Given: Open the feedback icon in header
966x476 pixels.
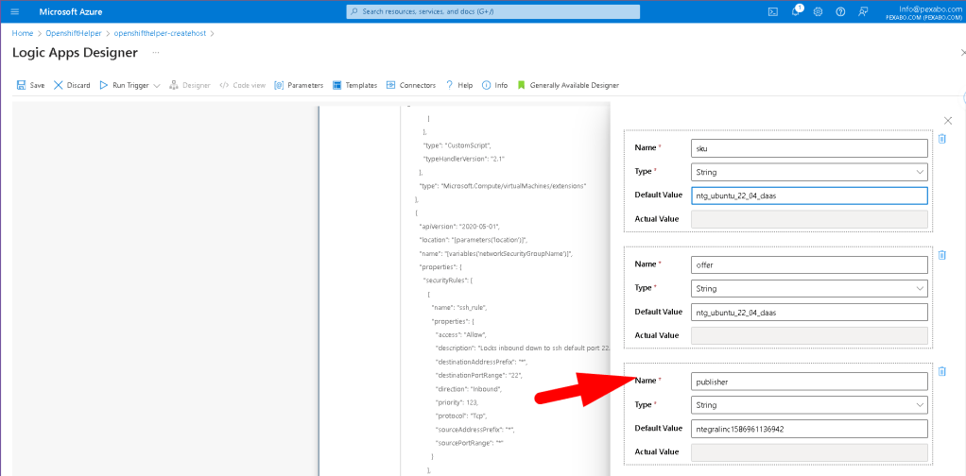Looking at the screenshot, I should pos(863,11).
